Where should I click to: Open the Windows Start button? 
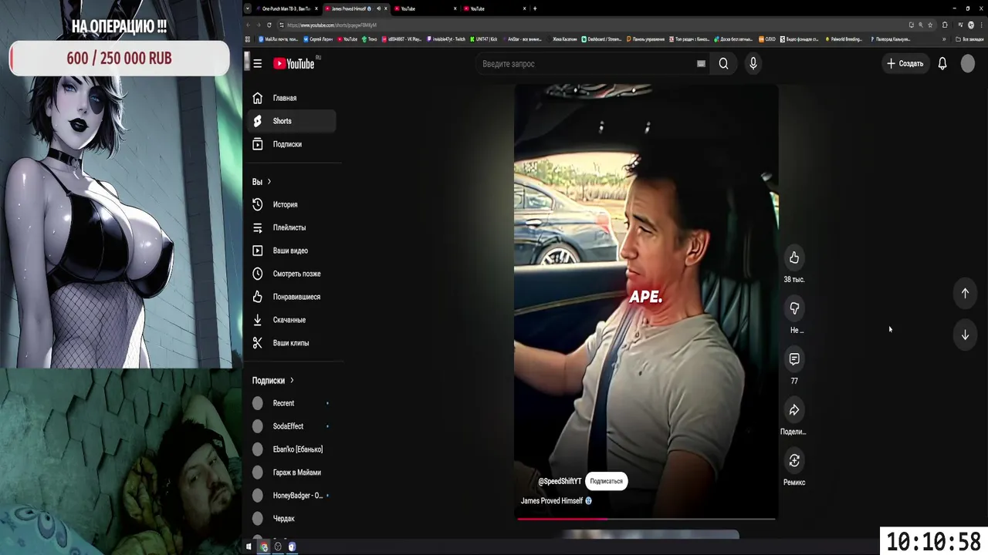click(249, 547)
